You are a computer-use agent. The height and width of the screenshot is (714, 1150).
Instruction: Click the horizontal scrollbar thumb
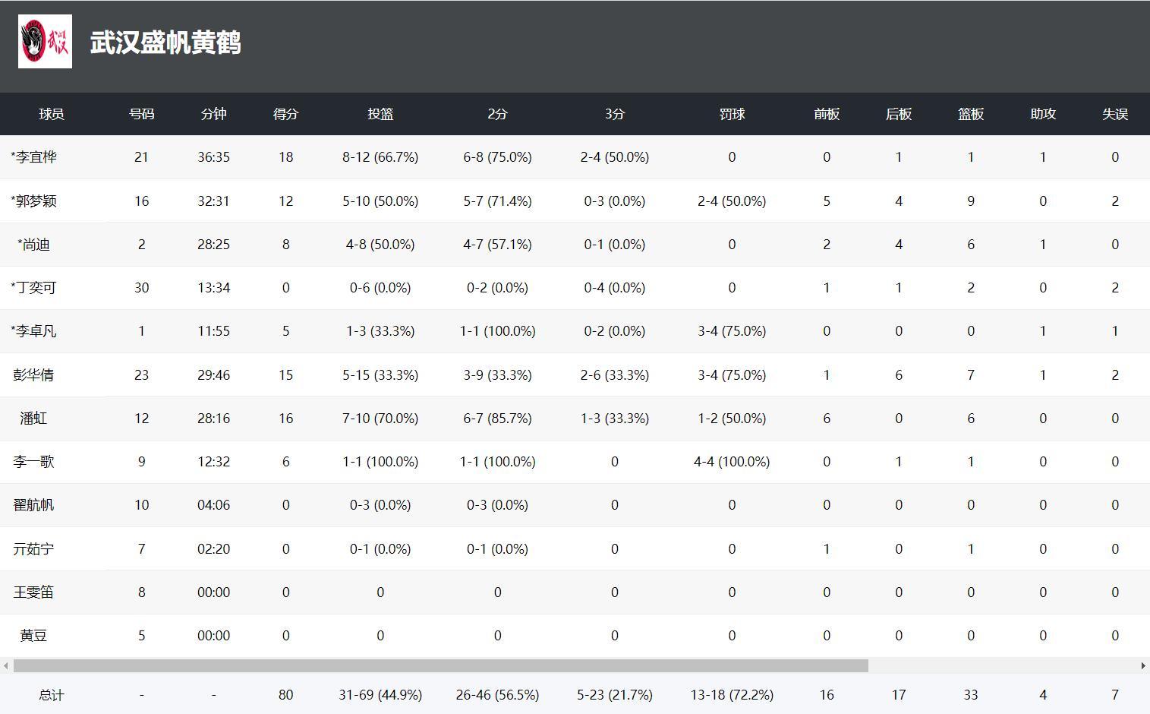coord(440,666)
